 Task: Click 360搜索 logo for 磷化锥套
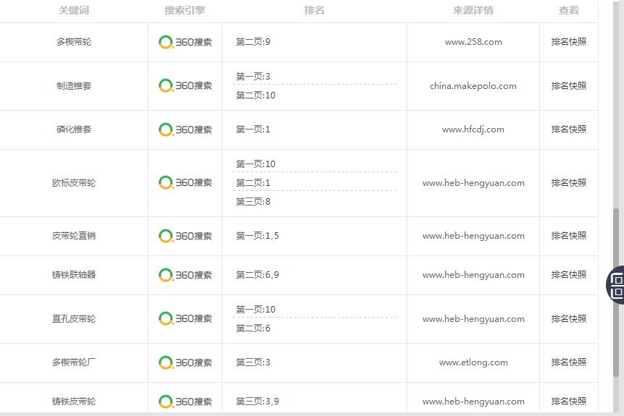tap(185, 130)
